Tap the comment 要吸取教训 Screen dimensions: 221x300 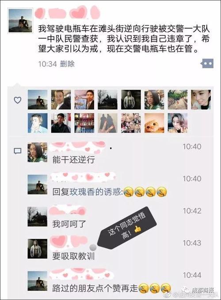click(74, 256)
